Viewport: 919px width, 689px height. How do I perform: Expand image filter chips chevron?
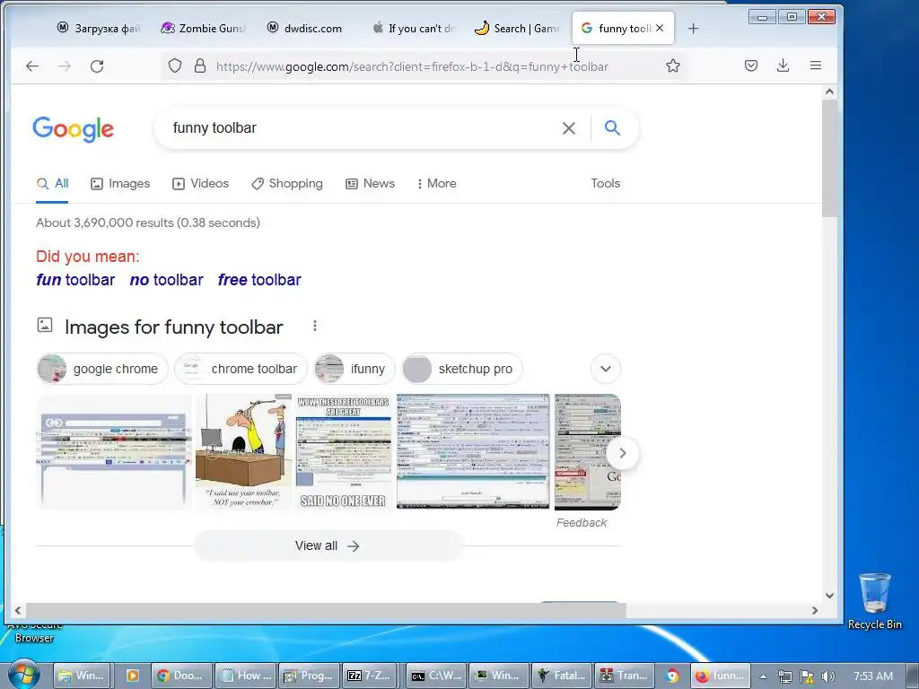606,369
